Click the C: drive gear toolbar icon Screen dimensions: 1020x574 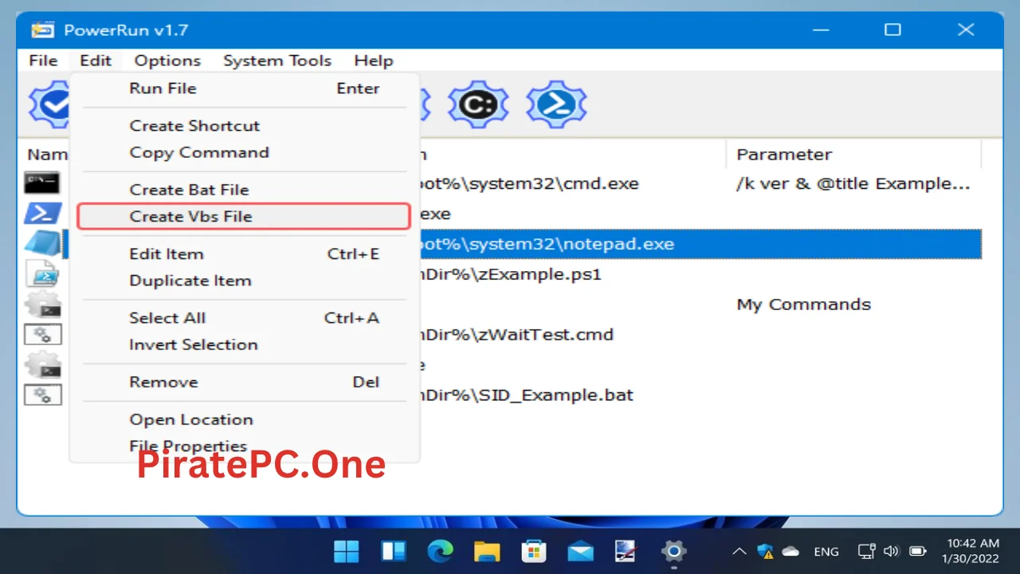pyautogui.click(x=477, y=104)
